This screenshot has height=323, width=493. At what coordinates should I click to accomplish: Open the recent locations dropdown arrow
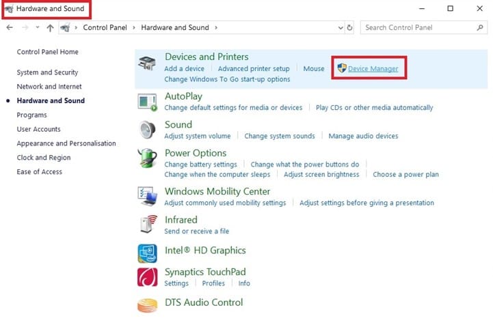point(38,28)
